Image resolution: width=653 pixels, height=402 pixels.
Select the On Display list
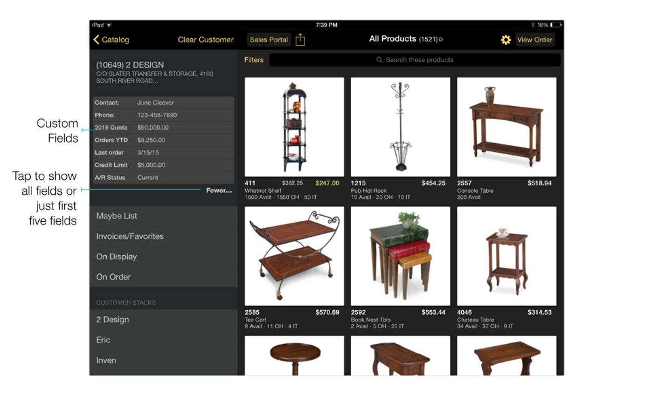click(164, 257)
